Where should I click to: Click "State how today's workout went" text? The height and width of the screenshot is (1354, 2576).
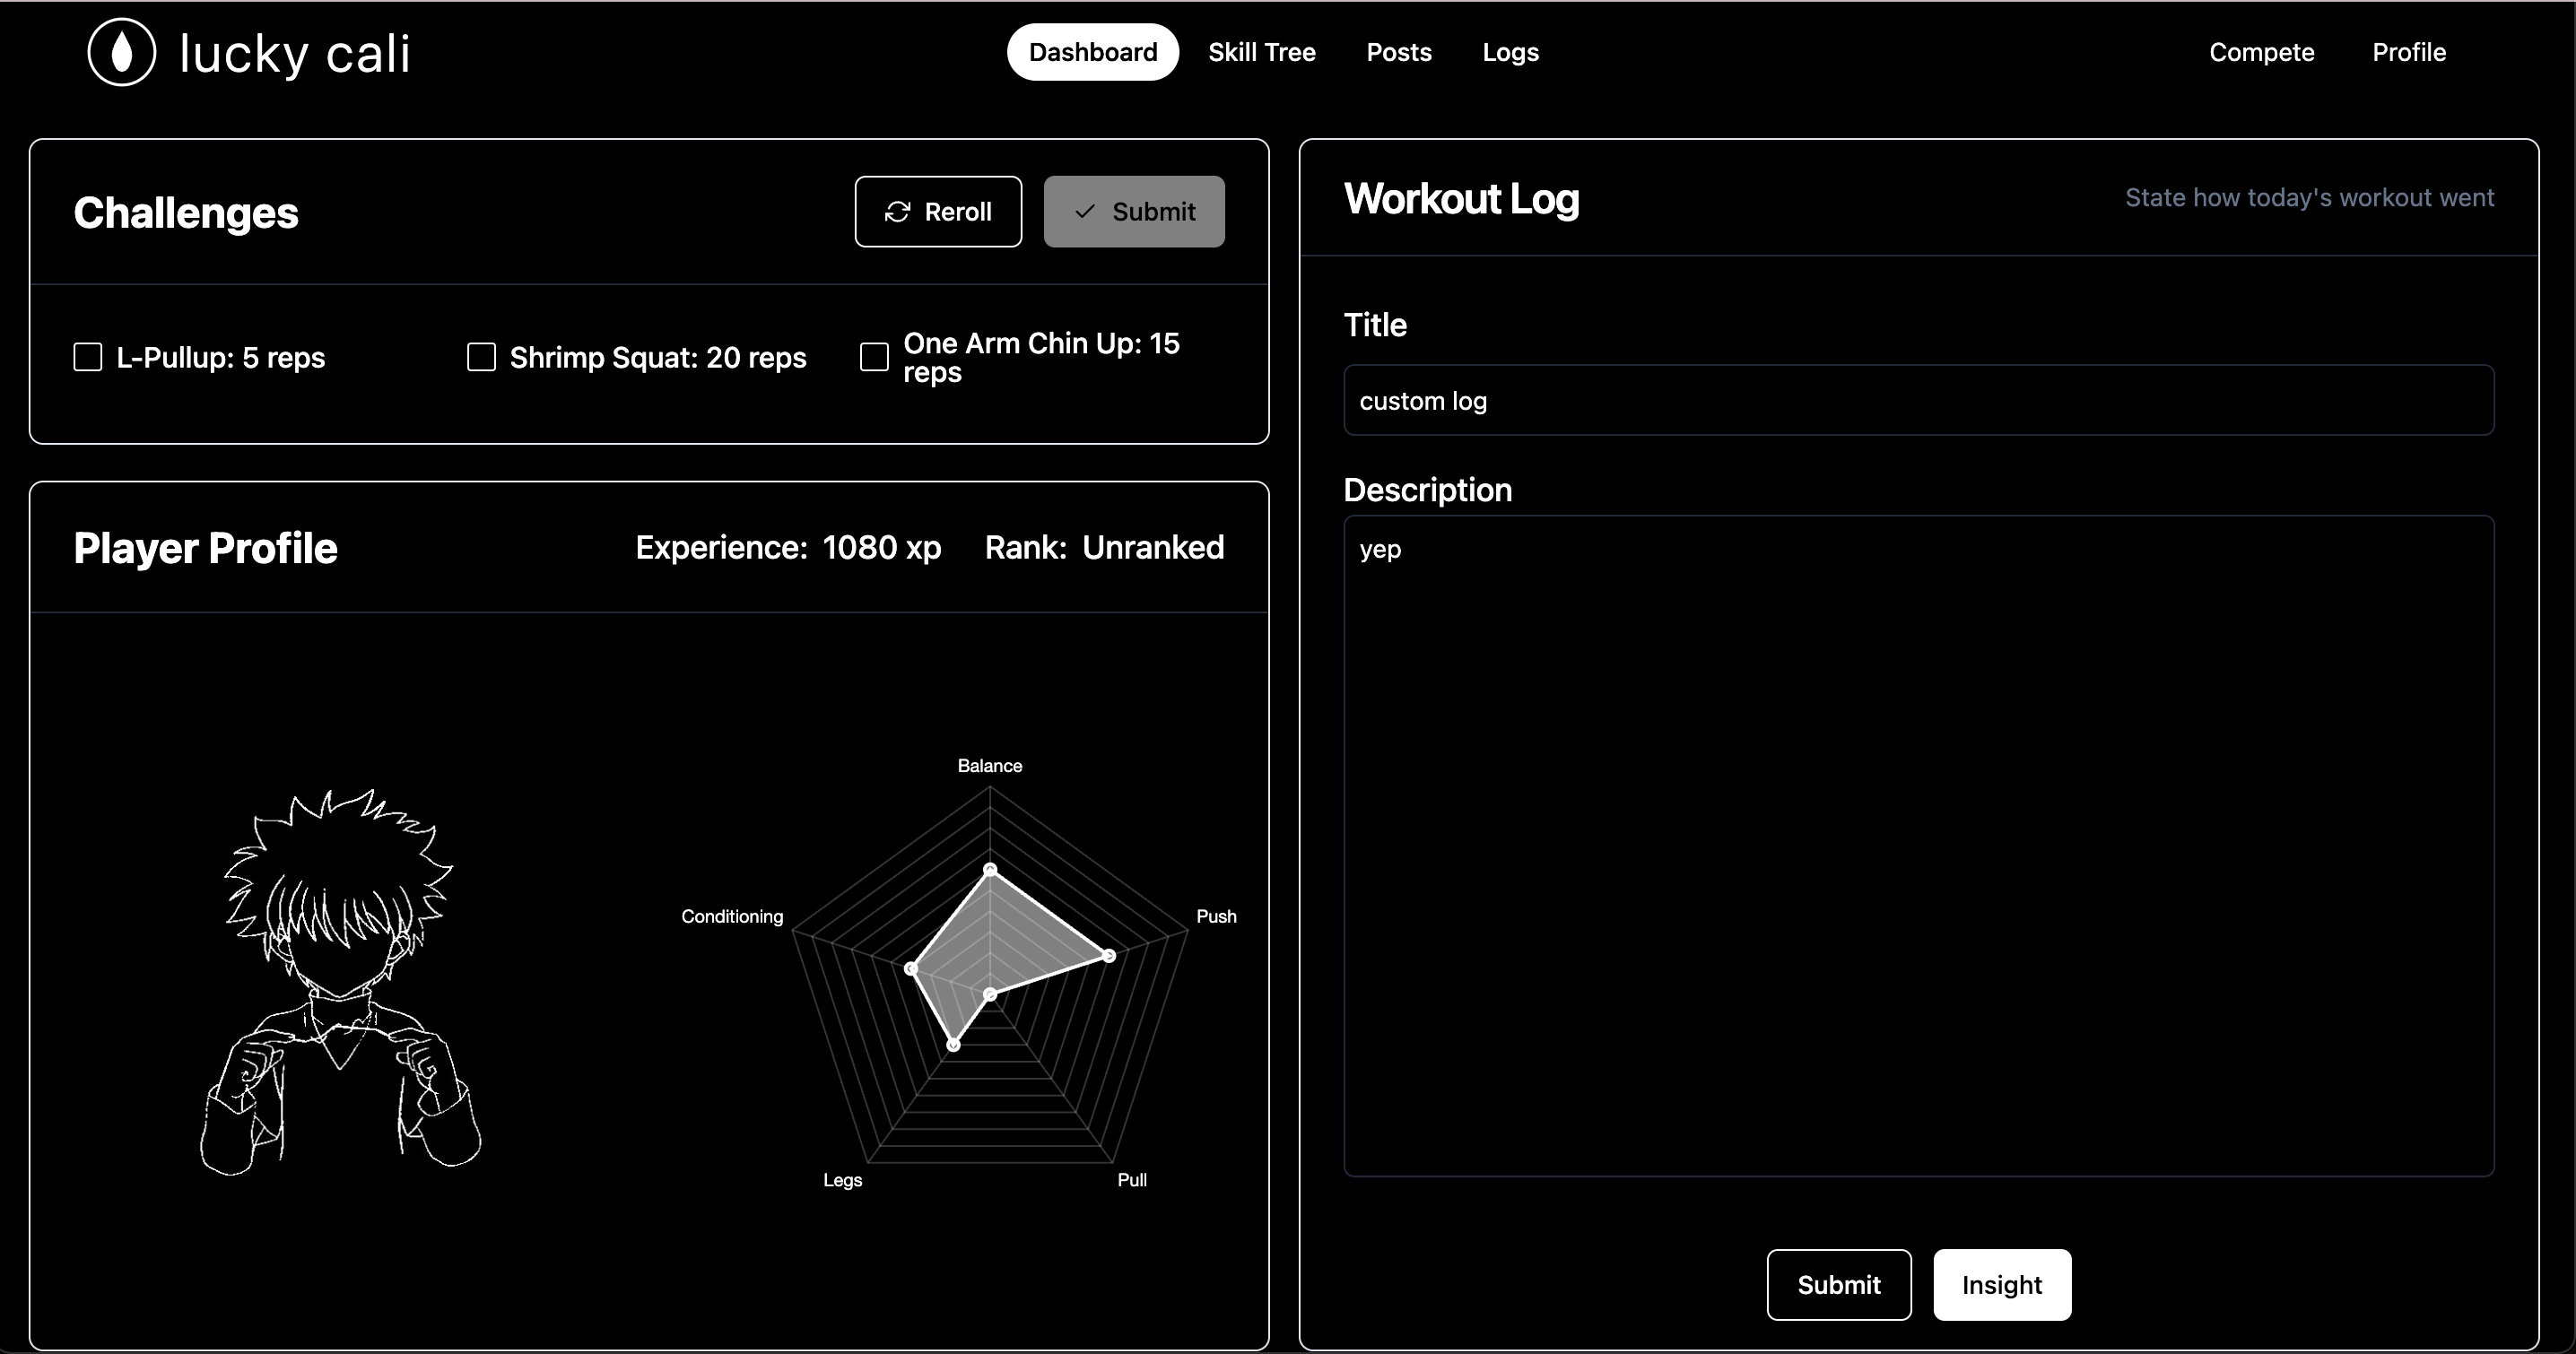(x=2309, y=198)
